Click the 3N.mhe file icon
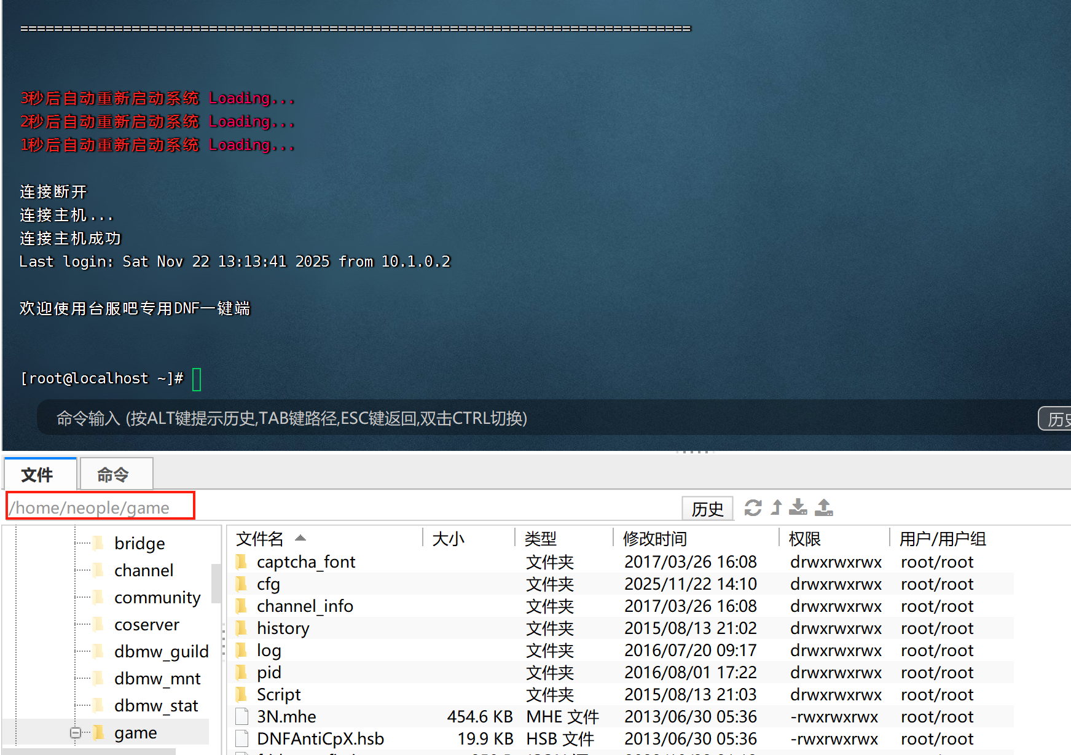Screen dimensions: 1071x755 coord(242,716)
